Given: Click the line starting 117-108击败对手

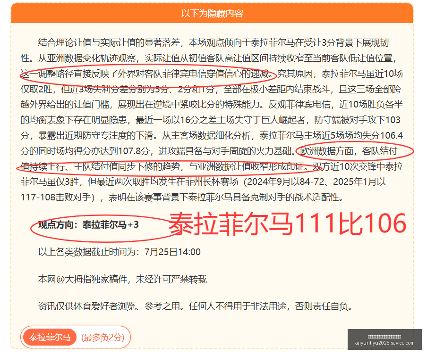Looking at the screenshot, I should click(x=182, y=197).
